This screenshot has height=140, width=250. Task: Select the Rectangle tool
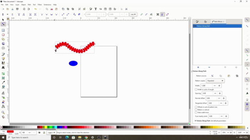[3, 30]
